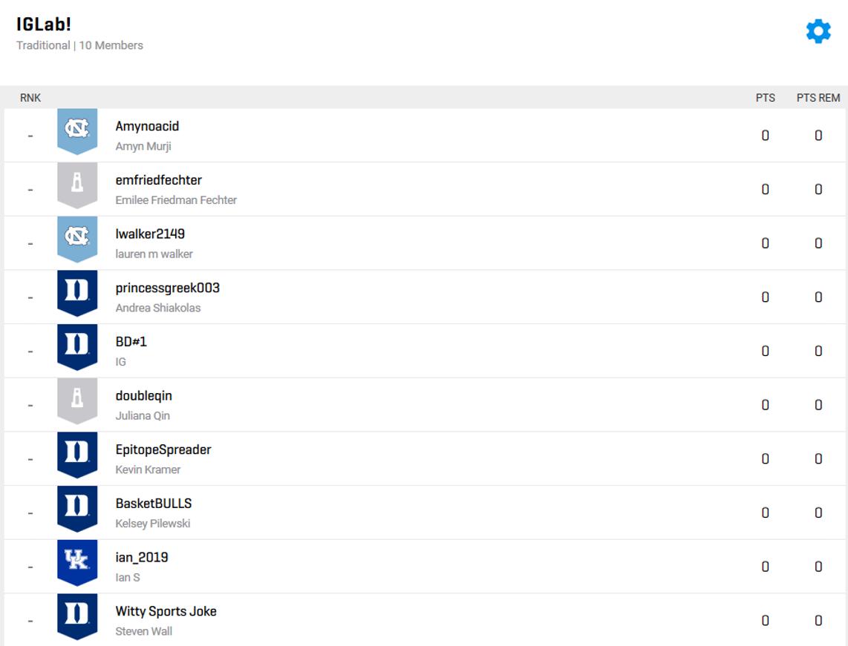Viewport: 848px width, 646px height.
Task: Click the IGLab! group title
Action: [x=44, y=24]
